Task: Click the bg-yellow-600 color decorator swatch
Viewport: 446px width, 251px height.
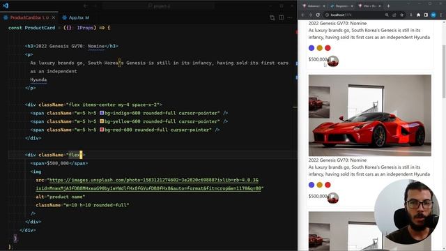Action: click(x=102, y=121)
